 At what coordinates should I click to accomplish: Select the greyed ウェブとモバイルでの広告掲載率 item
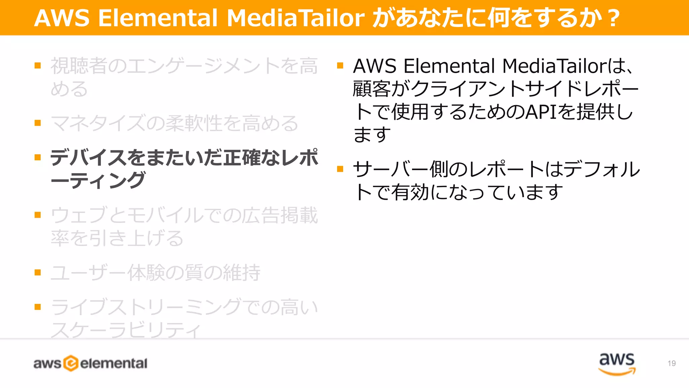click(184, 226)
